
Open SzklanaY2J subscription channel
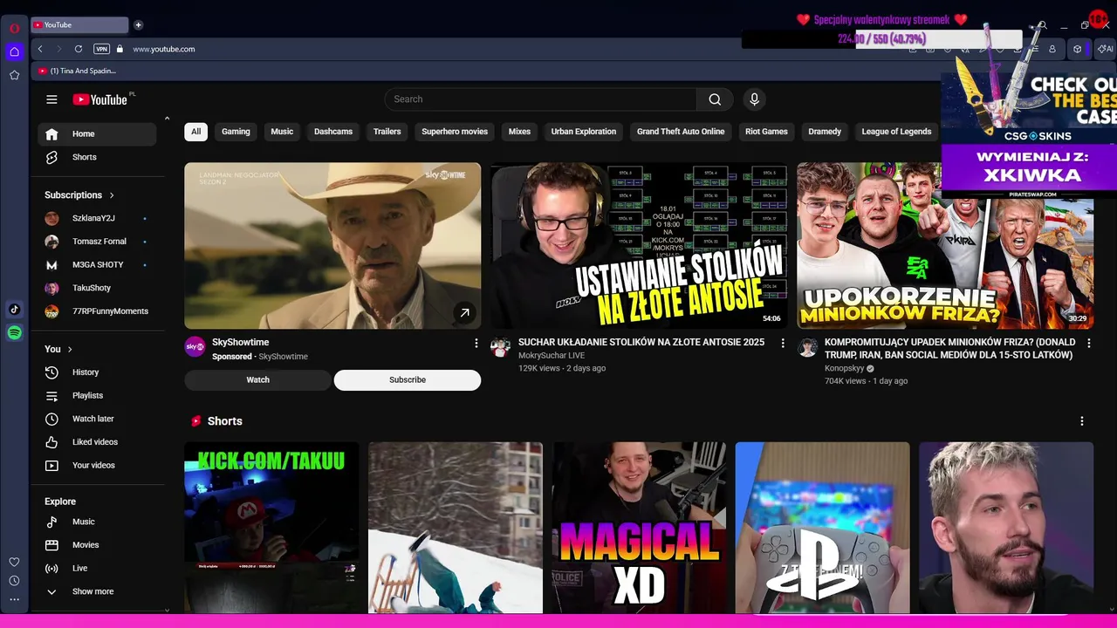pos(97,218)
